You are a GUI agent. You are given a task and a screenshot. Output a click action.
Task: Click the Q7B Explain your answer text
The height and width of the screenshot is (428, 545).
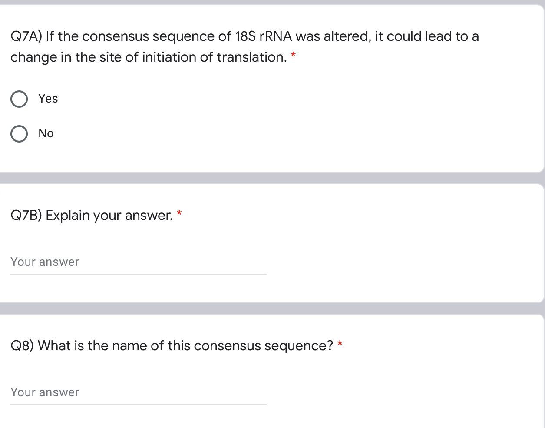pos(91,215)
